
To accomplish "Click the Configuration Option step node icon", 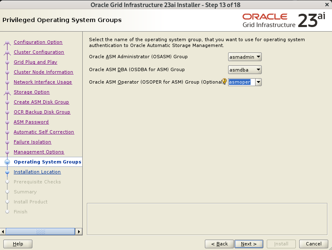I will [7, 42].
